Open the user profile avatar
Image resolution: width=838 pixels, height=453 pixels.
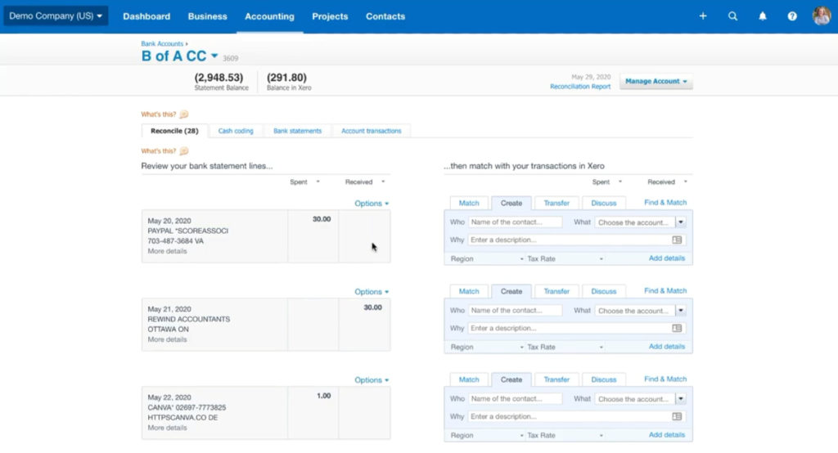[821, 16]
